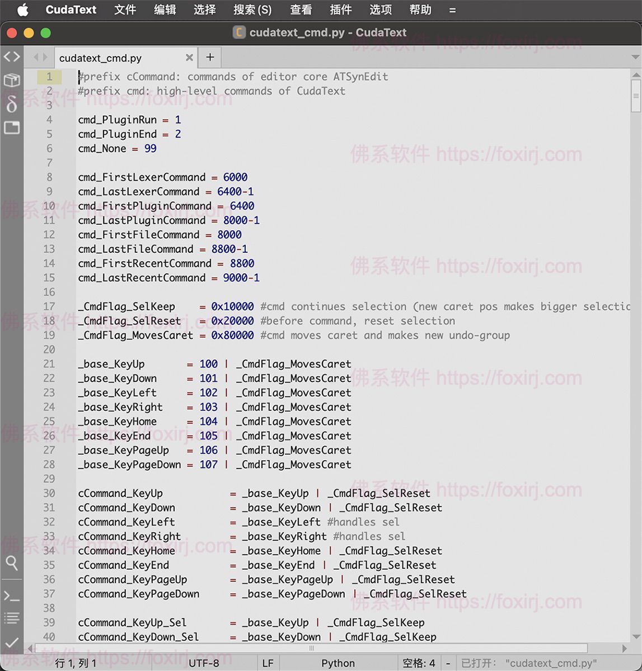This screenshot has width=642, height=671.
Task: Show the output list panel icon
Action: pyautogui.click(x=11, y=617)
